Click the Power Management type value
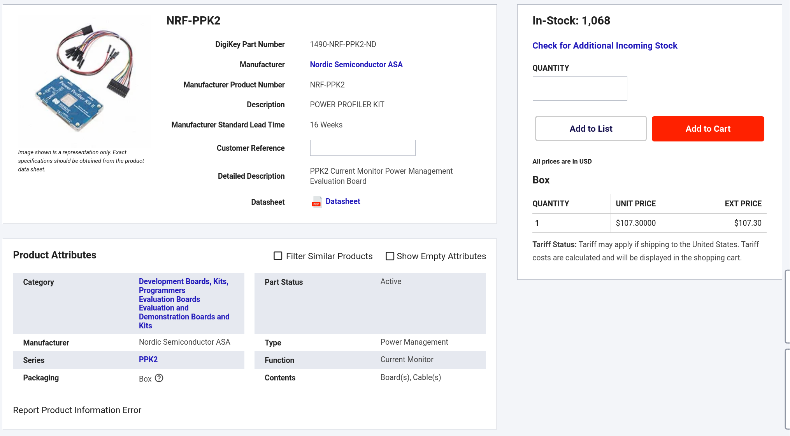790x436 pixels. coord(414,342)
